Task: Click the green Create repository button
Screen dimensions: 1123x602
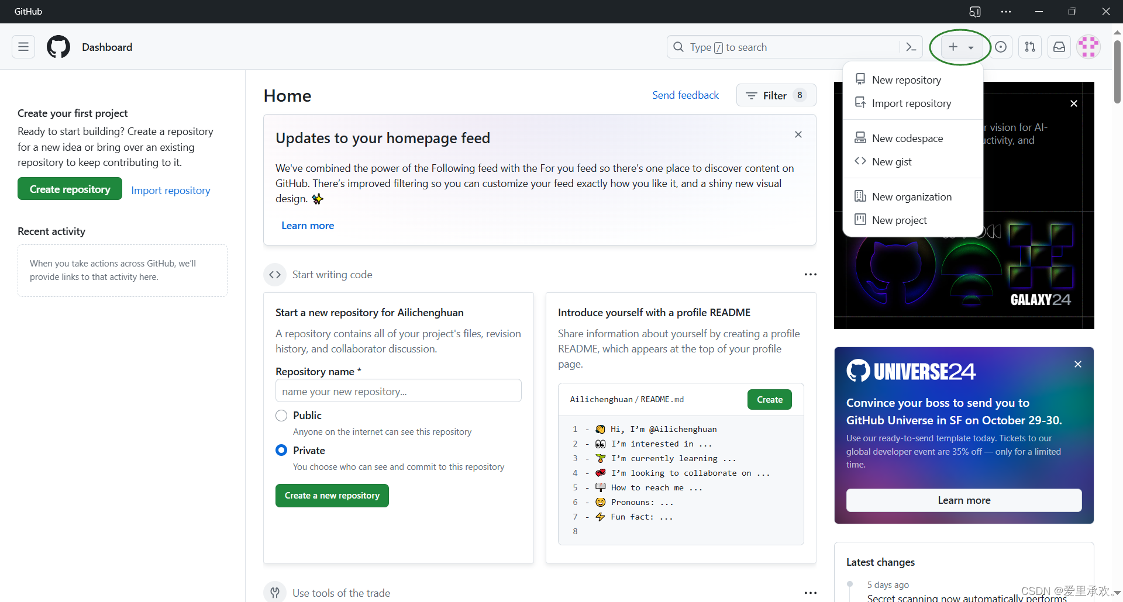Action: point(70,189)
